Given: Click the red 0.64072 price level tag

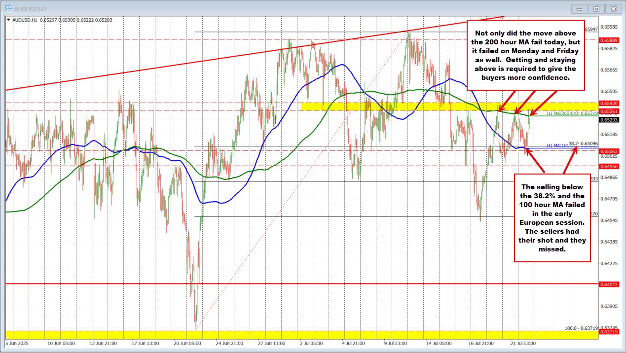Looking at the screenshot, I should pyautogui.click(x=609, y=284).
